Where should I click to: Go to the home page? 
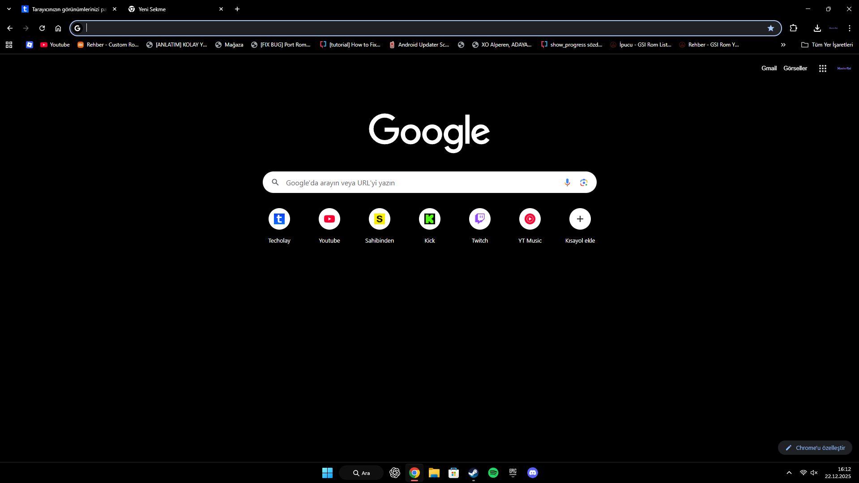point(58,28)
